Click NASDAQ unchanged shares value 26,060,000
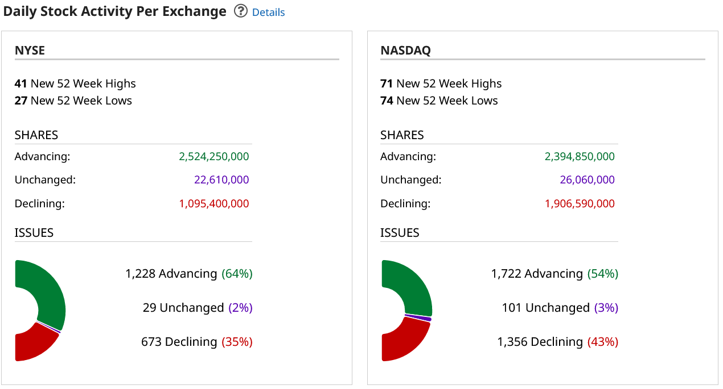This screenshot has width=723, height=389. [587, 180]
